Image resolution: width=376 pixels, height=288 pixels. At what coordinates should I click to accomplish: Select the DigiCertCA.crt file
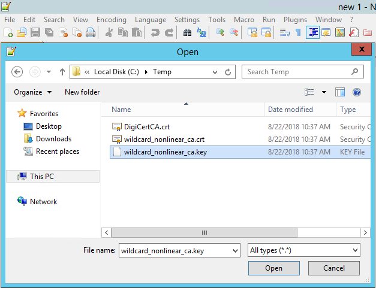click(240, 127)
